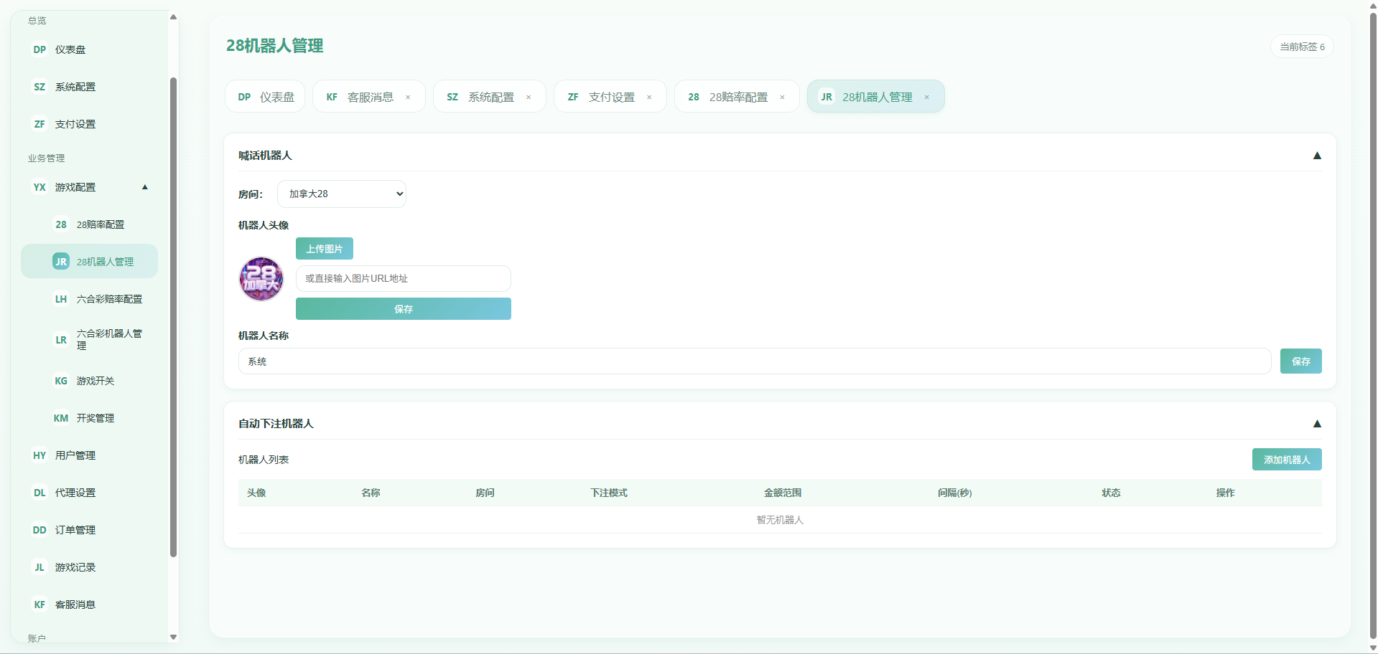
Task: Go to 订单管理 in sidebar
Action: coord(89,530)
